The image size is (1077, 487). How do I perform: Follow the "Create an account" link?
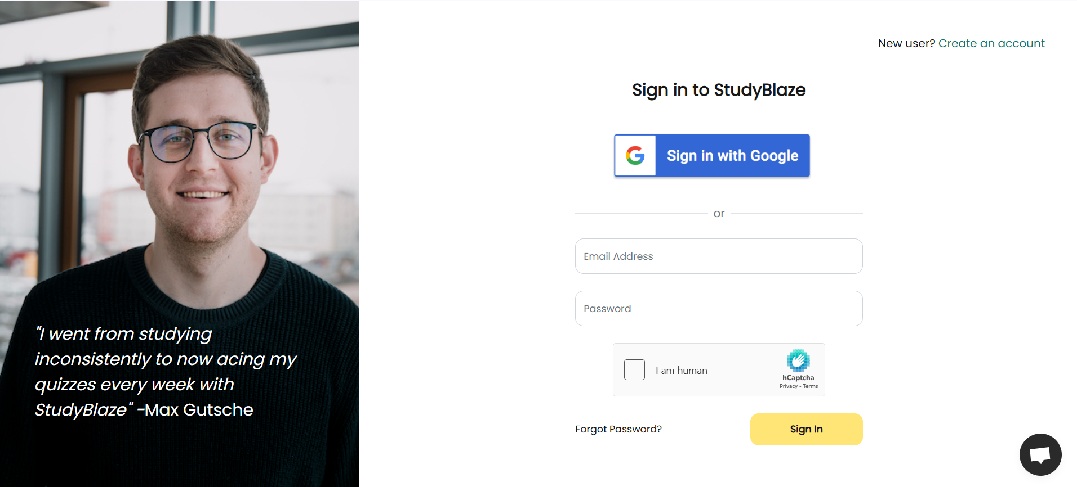[991, 43]
